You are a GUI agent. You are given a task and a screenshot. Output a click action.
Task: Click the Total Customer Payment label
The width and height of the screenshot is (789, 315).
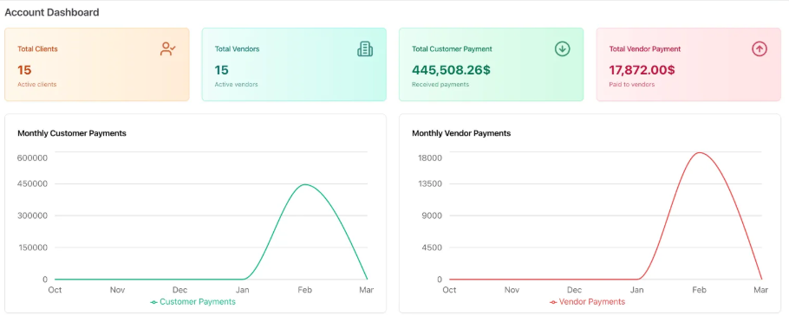pyautogui.click(x=452, y=49)
